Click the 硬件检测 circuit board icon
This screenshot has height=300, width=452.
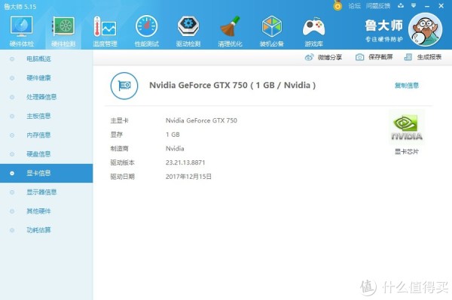click(x=63, y=26)
